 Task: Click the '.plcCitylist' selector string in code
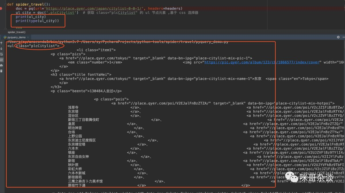click(61, 13)
